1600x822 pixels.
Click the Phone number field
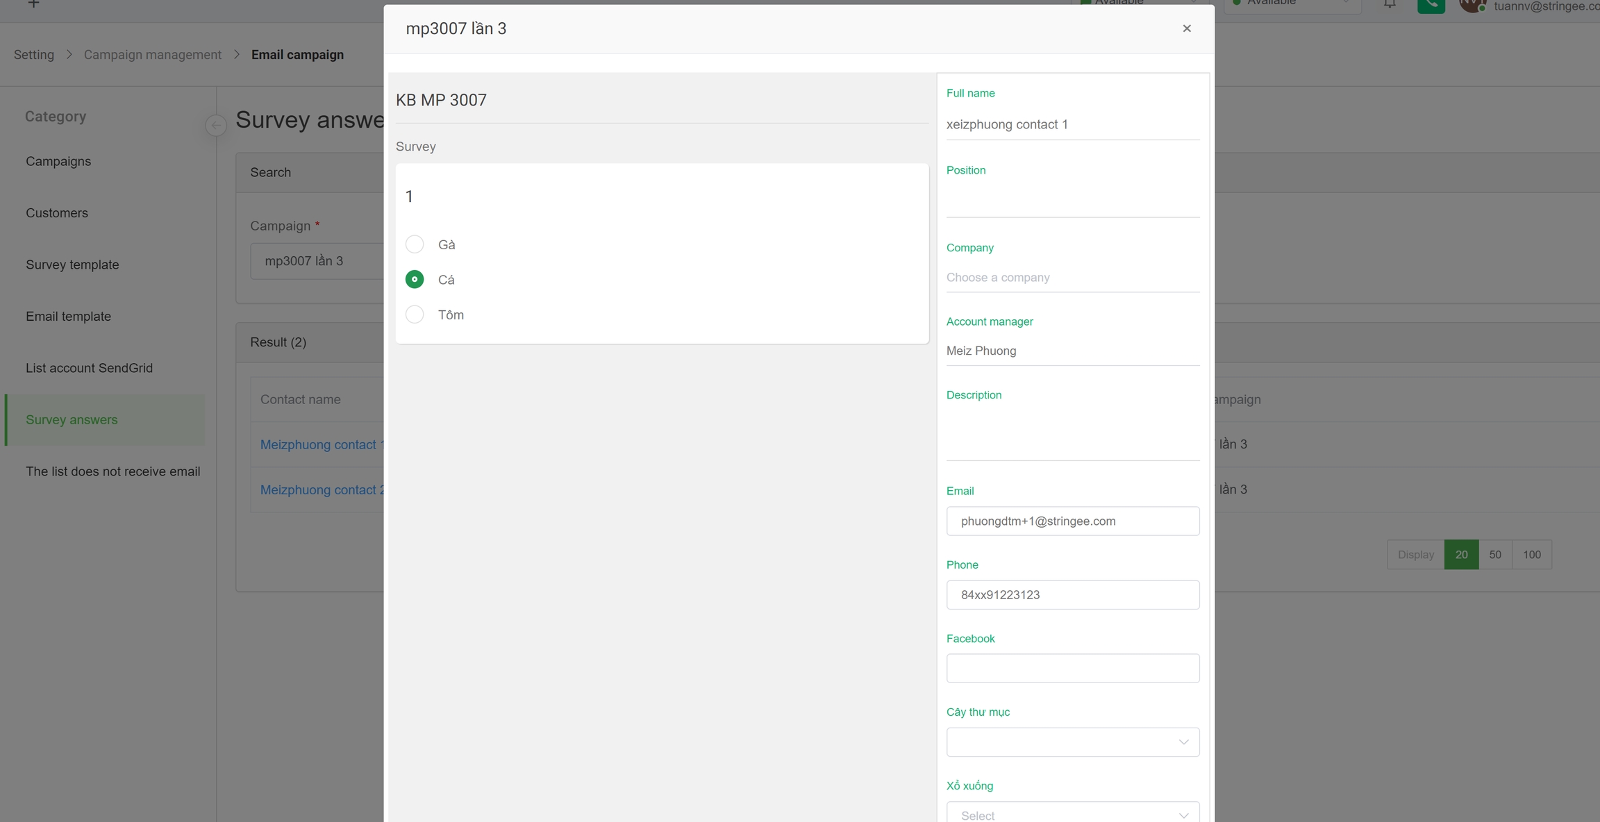[1072, 595]
